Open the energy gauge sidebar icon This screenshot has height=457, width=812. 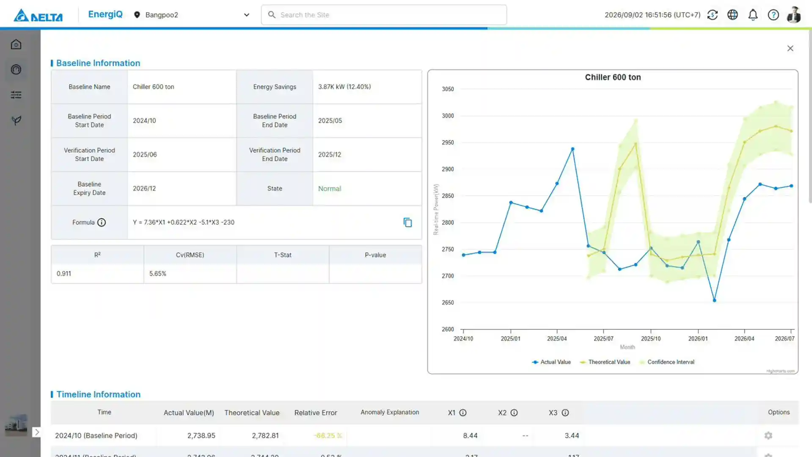[16, 69]
